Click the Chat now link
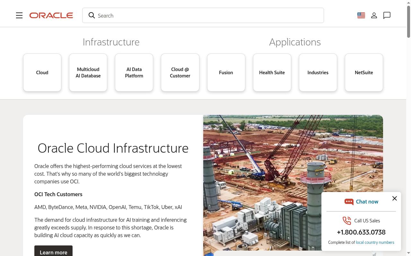The width and height of the screenshot is (411, 256). pyautogui.click(x=367, y=202)
